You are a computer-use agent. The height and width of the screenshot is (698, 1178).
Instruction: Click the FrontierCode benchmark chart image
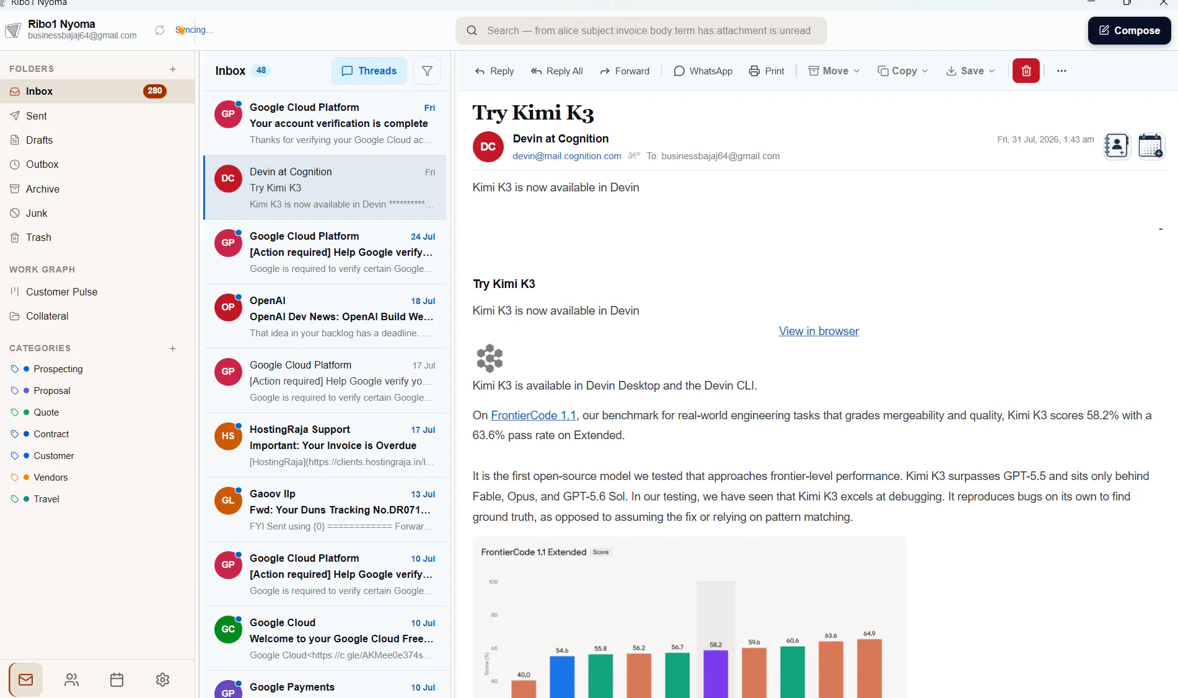pyautogui.click(x=690, y=617)
